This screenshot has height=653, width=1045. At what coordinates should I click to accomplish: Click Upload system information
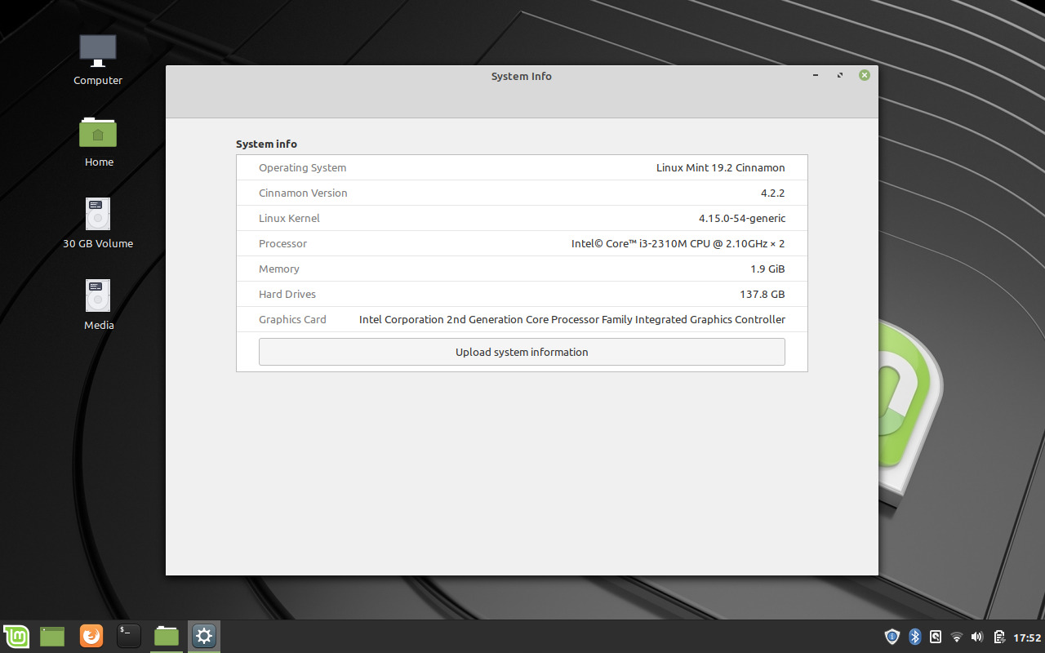522,352
